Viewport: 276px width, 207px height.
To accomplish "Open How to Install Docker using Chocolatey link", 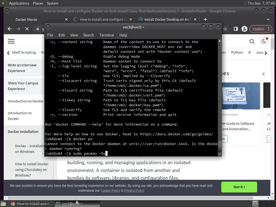I will pyautogui.click(x=32, y=170).
